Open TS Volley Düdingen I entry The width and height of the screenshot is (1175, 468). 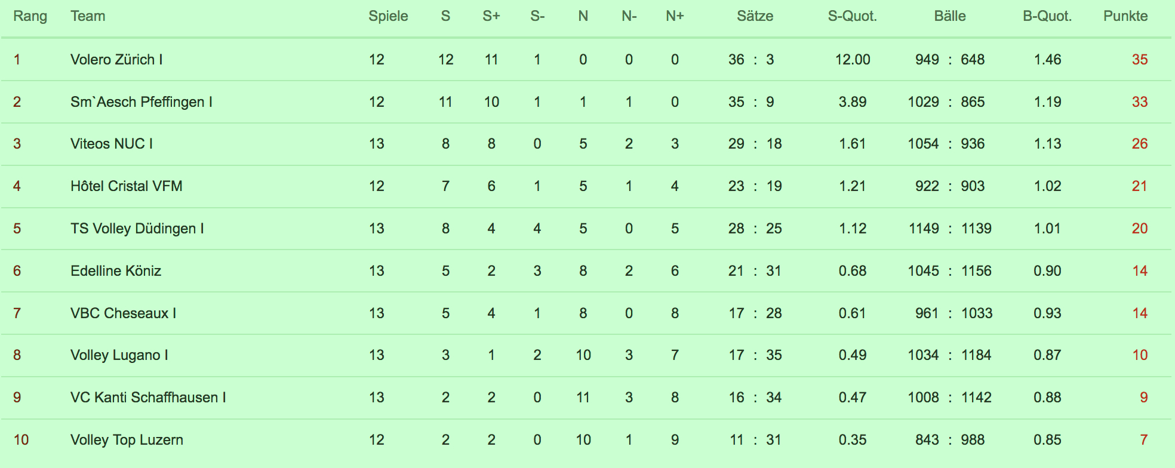137,229
